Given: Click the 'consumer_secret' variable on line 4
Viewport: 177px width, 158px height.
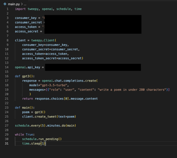Looking at the screenshot, I should click(x=29, y=22).
